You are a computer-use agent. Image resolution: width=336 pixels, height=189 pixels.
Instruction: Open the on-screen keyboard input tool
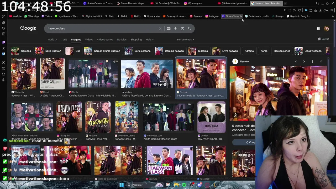[x=169, y=28]
